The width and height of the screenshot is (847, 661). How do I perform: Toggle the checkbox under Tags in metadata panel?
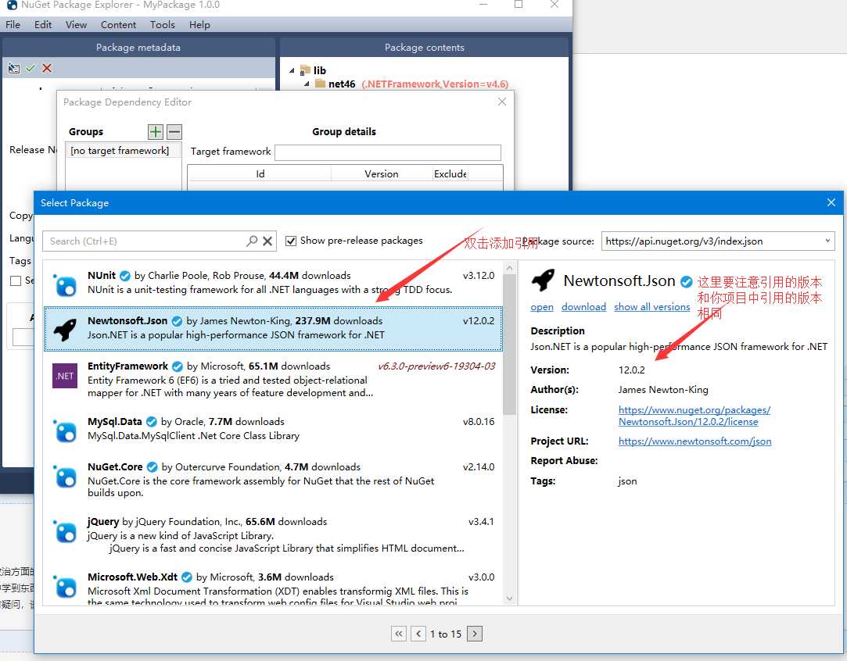click(16, 280)
